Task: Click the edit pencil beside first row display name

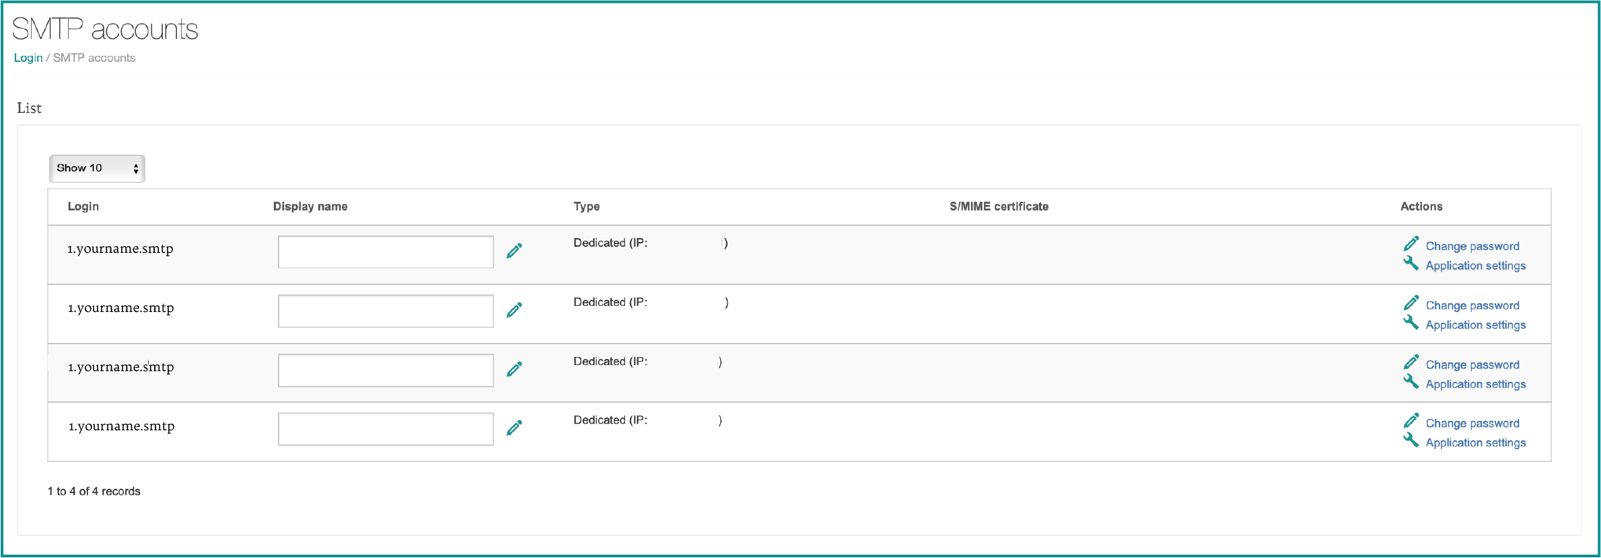Action: pyautogui.click(x=514, y=251)
